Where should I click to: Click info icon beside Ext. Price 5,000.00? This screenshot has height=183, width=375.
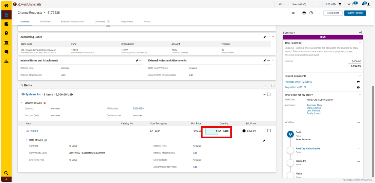[x=244, y=131]
